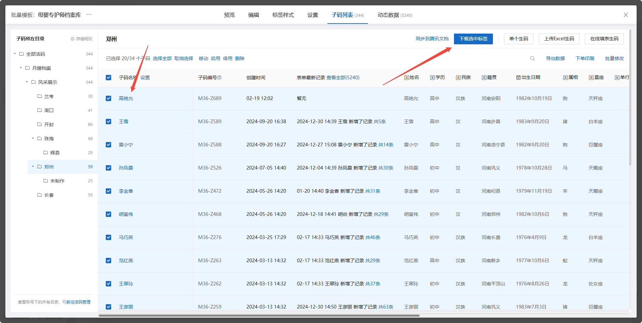Click the help icon next to 子码编号
642x323 pixels.
[x=219, y=78]
